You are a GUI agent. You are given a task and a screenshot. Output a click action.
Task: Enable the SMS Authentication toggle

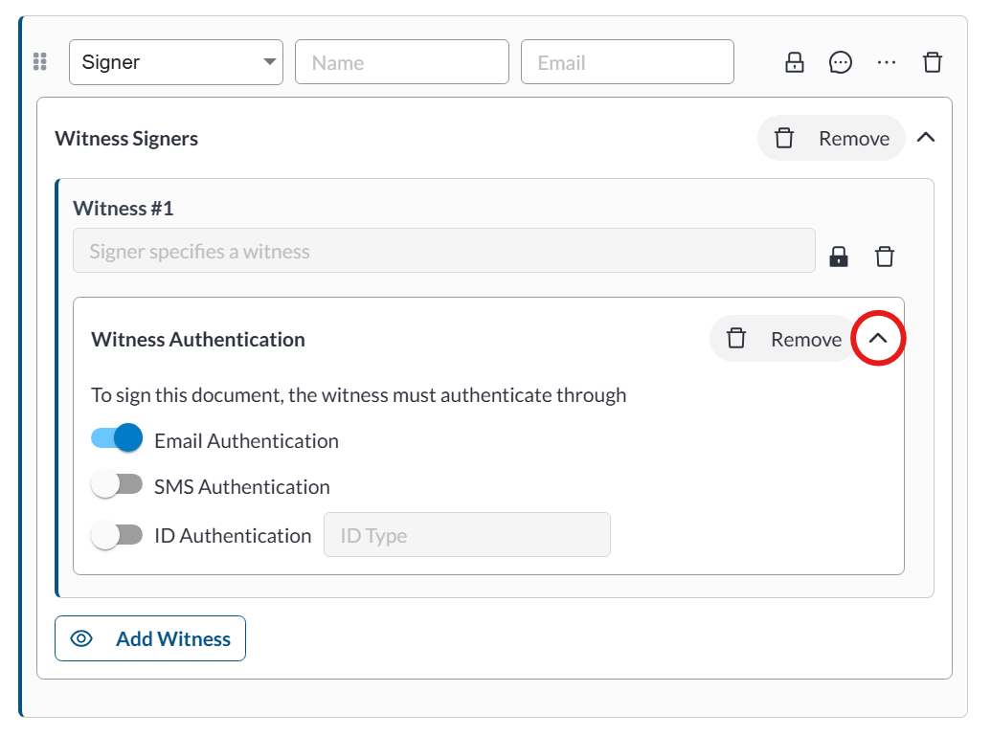117,485
